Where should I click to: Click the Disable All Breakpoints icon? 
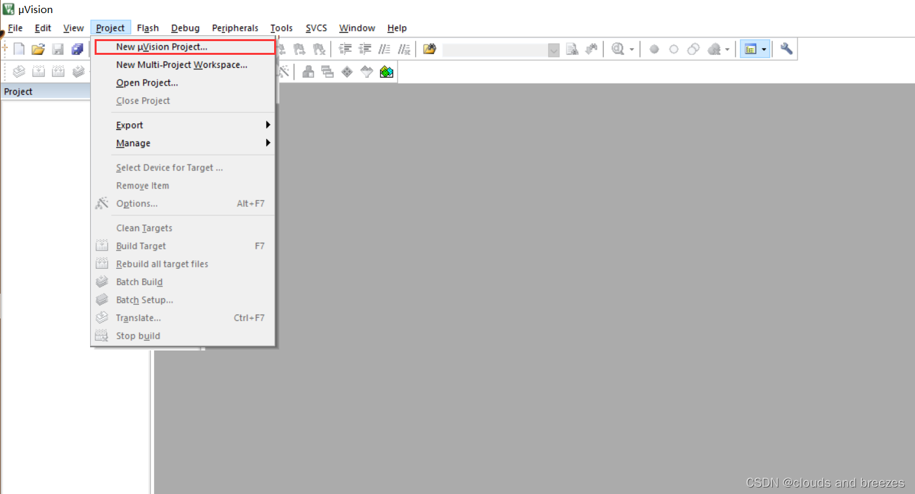tap(694, 49)
